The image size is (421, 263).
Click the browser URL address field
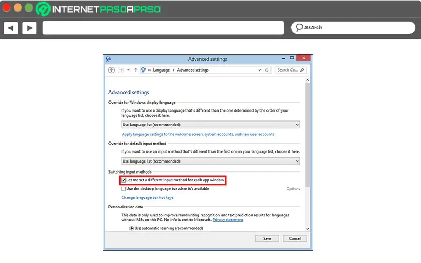coord(163,28)
